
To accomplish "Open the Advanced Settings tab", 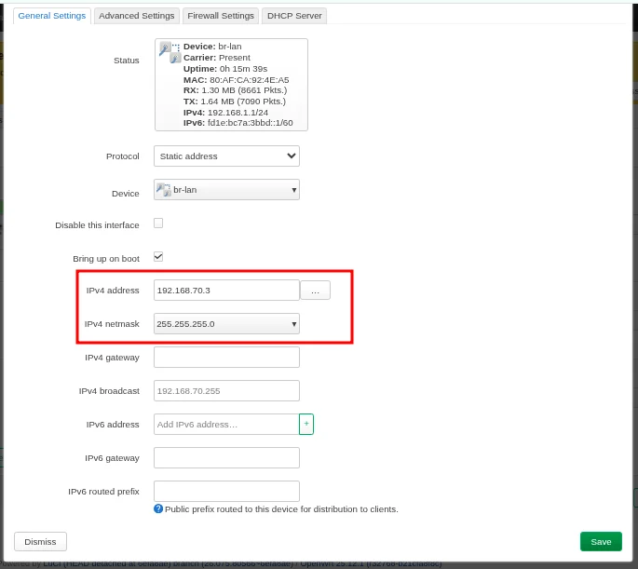I will [136, 16].
